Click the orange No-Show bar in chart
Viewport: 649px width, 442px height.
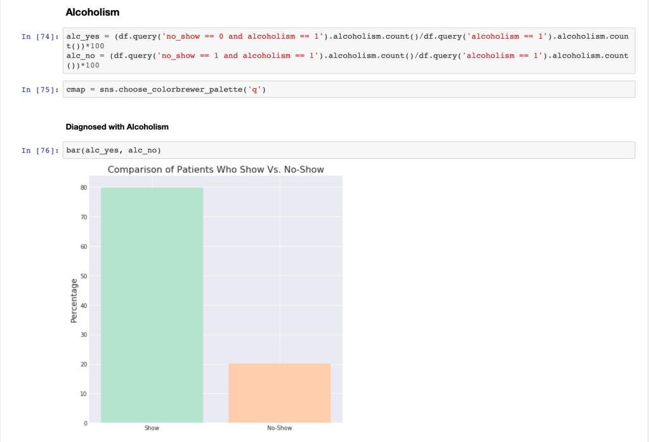click(x=279, y=392)
